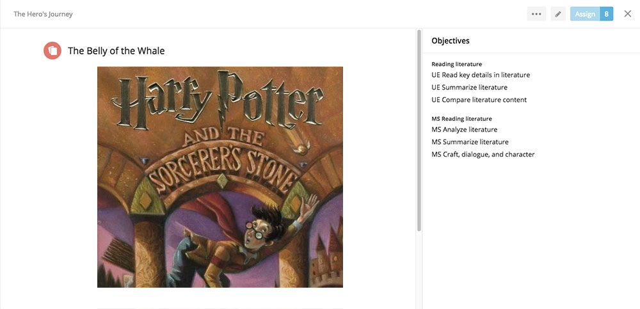Open the three-dots more options menu
This screenshot has height=309, width=640.
536,14
